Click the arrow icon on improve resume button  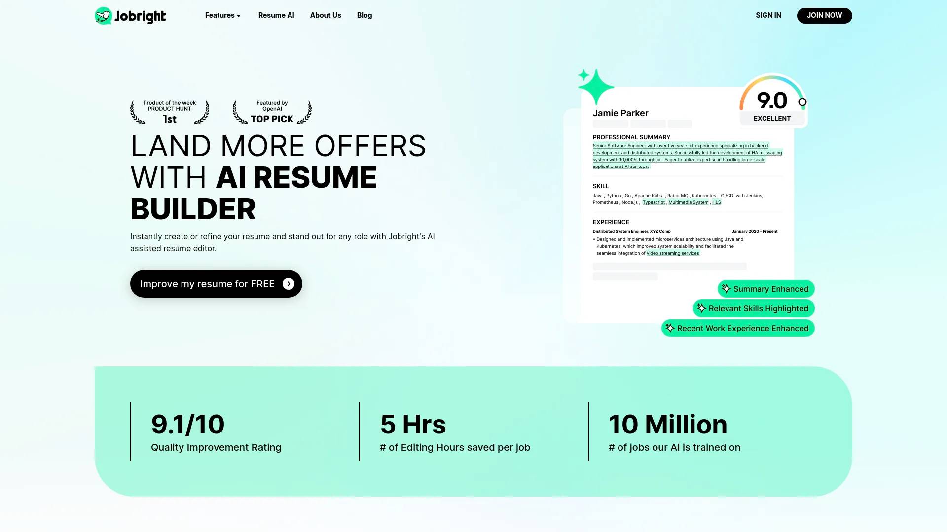(288, 283)
